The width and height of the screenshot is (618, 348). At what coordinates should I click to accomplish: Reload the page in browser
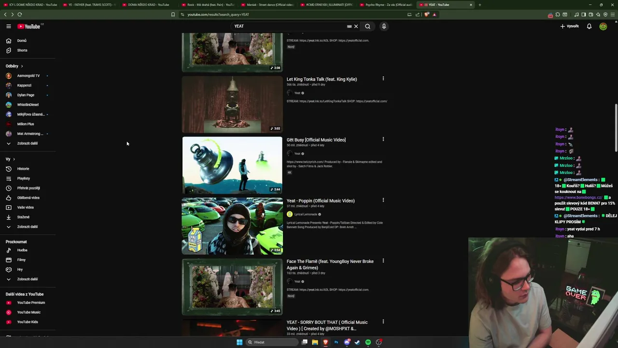(x=19, y=14)
